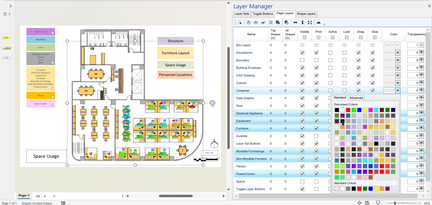Open the color dropdown for the Furniture layer

click(x=397, y=128)
